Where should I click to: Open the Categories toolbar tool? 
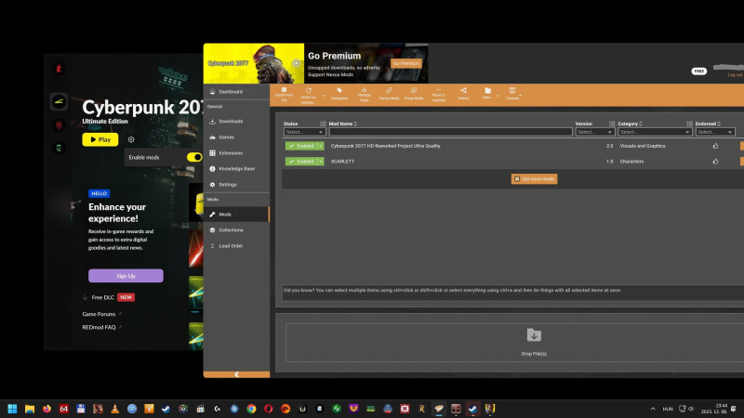tap(339, 94)
